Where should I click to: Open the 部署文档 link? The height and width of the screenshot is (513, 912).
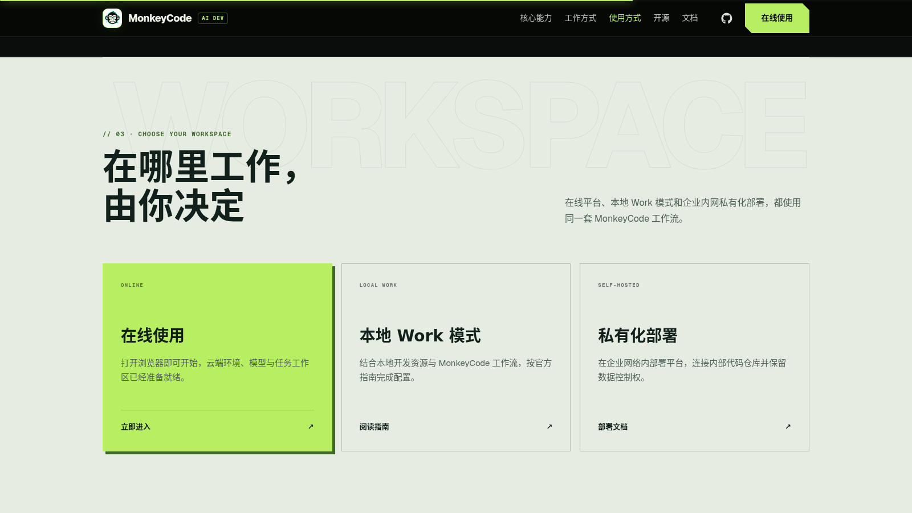point(613,427)
